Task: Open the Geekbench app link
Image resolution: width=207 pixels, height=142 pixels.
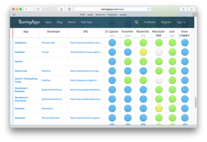Action: pyautogui.click(x=21, y=43)
